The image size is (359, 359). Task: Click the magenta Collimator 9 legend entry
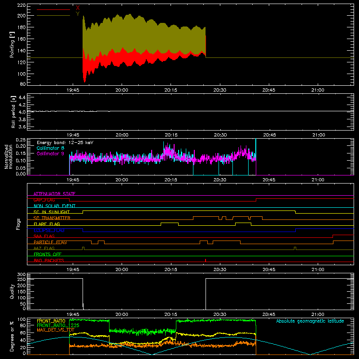click(x=50, y=153)
